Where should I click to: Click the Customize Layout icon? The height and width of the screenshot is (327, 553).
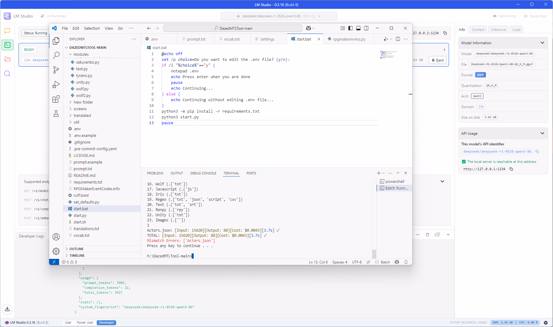pyautogui.click(x=343, y=28)
